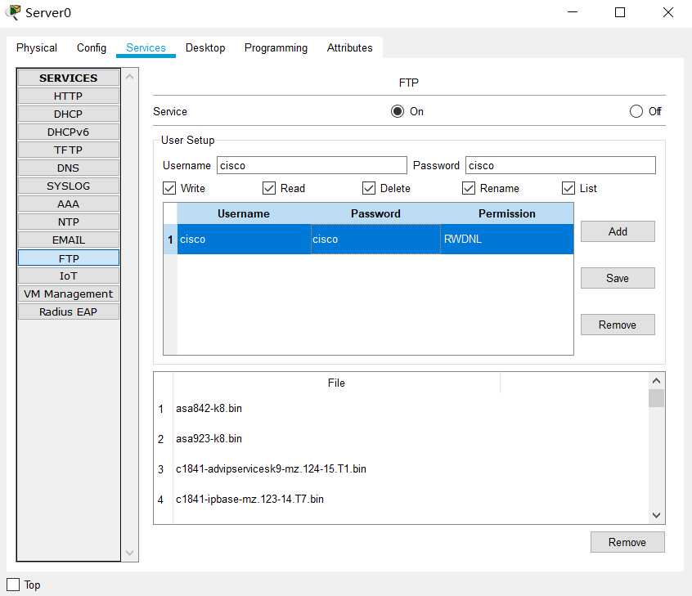Select c1841-advipservicesk9-mz.124-15.T1.bin file

(x=271, y=469)
